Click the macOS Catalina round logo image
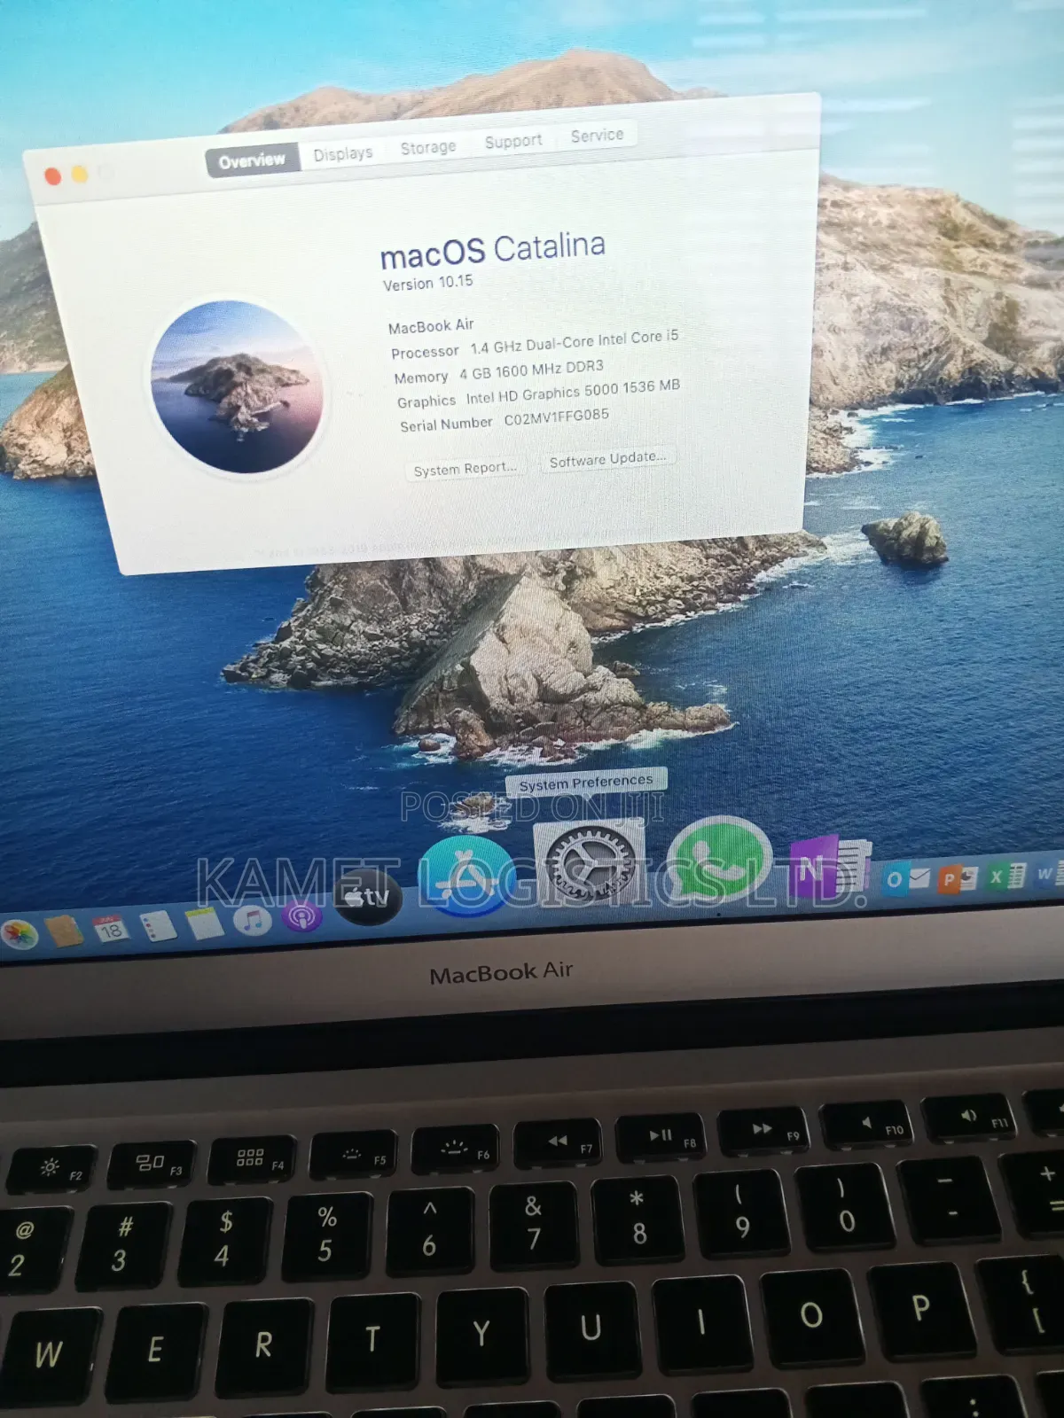The height and width of the screenshot is (1418, 1064). tap(236, 386)
